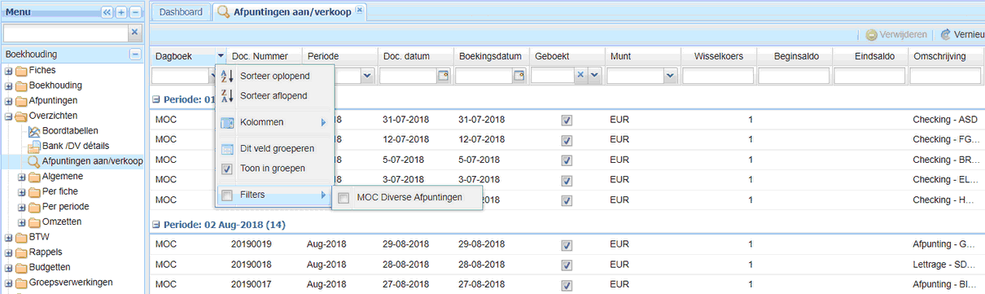Viewport: 985px width, 294px height.
Task: Select Dit veld groeperen menu item
Action: click(x=274, y=149)
